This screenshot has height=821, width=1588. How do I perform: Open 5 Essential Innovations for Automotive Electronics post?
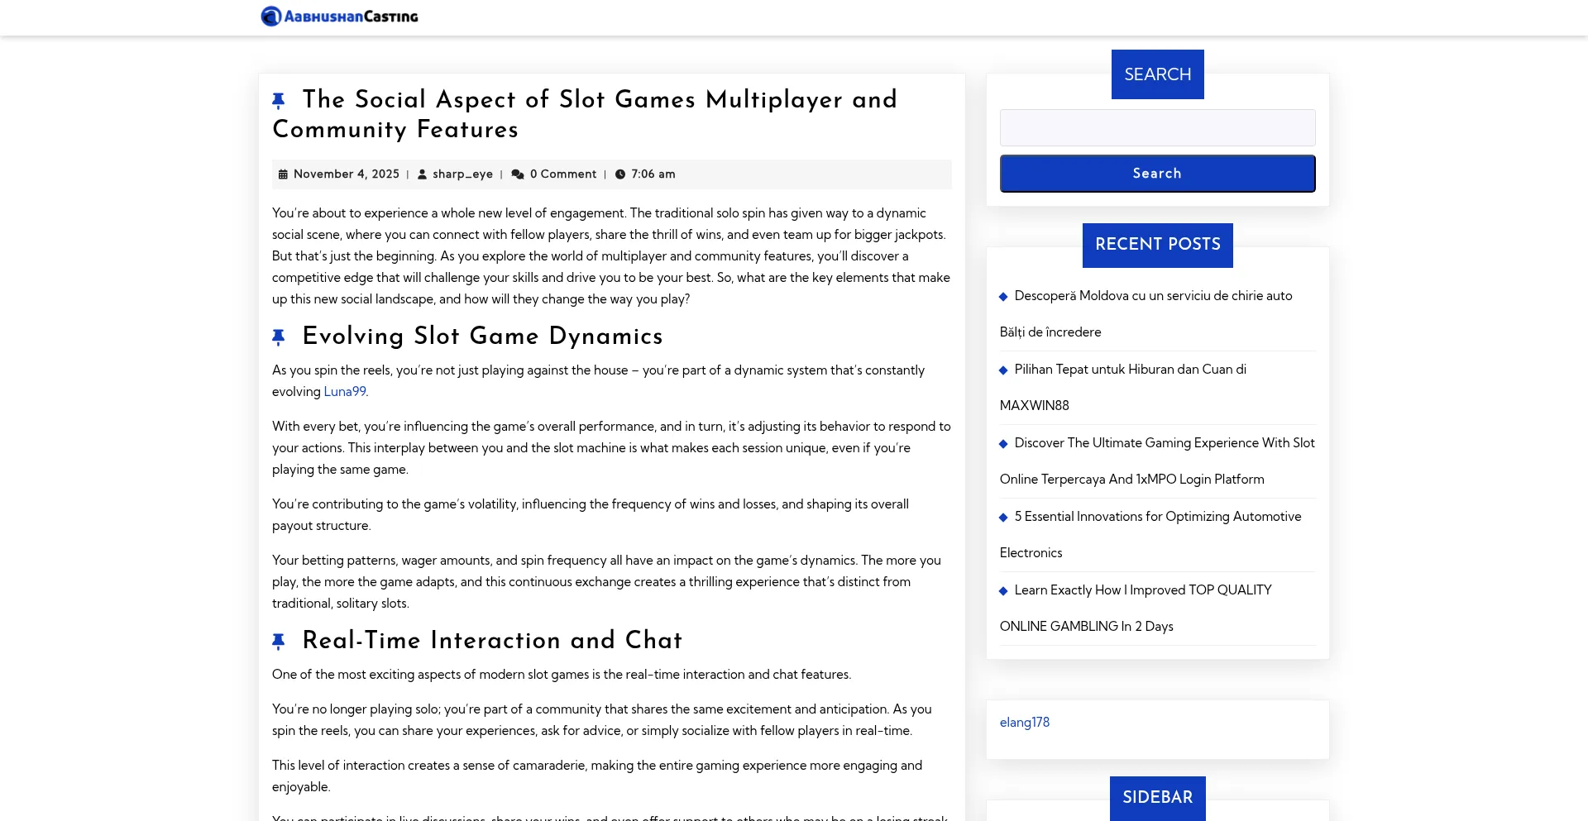click(x=1157, y=517)
